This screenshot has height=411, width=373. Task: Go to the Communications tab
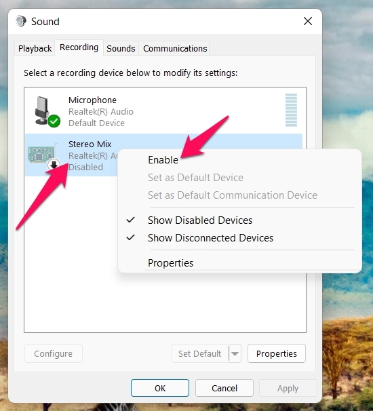click(175, 48)
